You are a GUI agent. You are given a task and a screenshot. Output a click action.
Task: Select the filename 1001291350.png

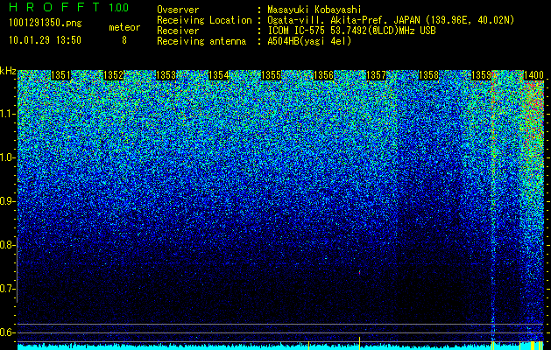click(x=46, y=24)
